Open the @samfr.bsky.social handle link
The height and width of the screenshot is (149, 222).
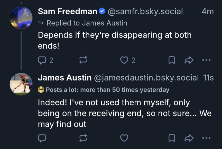pos(145,12)
